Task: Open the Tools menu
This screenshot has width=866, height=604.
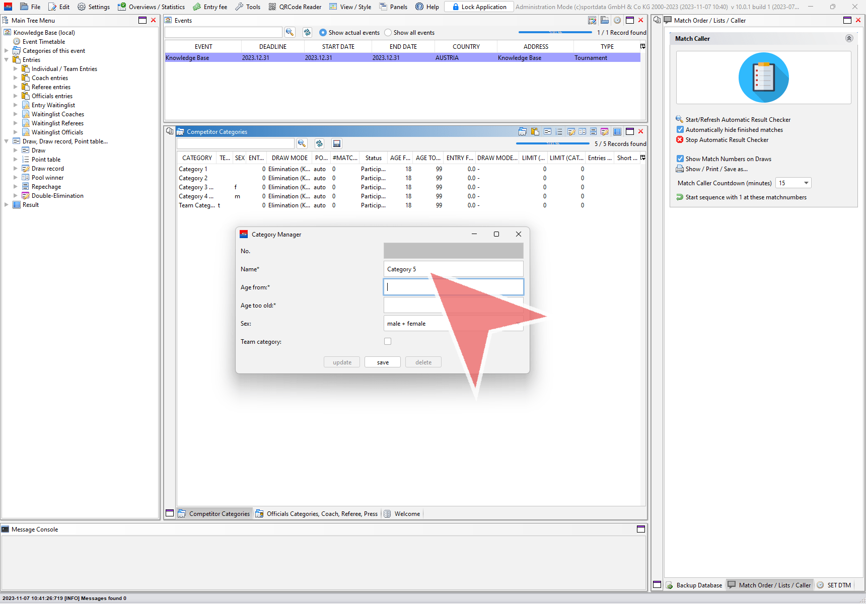Action: click(248, 7)
